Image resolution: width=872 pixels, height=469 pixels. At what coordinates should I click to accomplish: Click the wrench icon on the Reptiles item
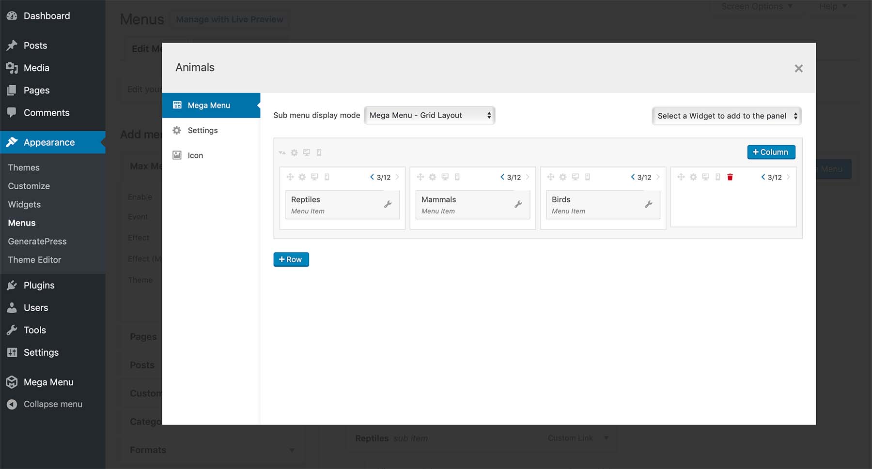(388, 204)
